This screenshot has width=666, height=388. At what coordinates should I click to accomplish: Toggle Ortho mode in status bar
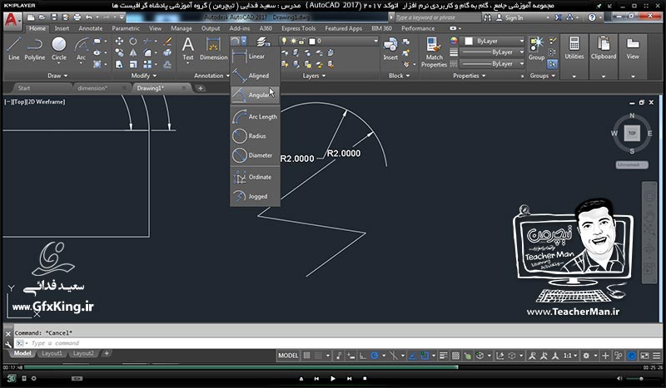coord(362,356)
